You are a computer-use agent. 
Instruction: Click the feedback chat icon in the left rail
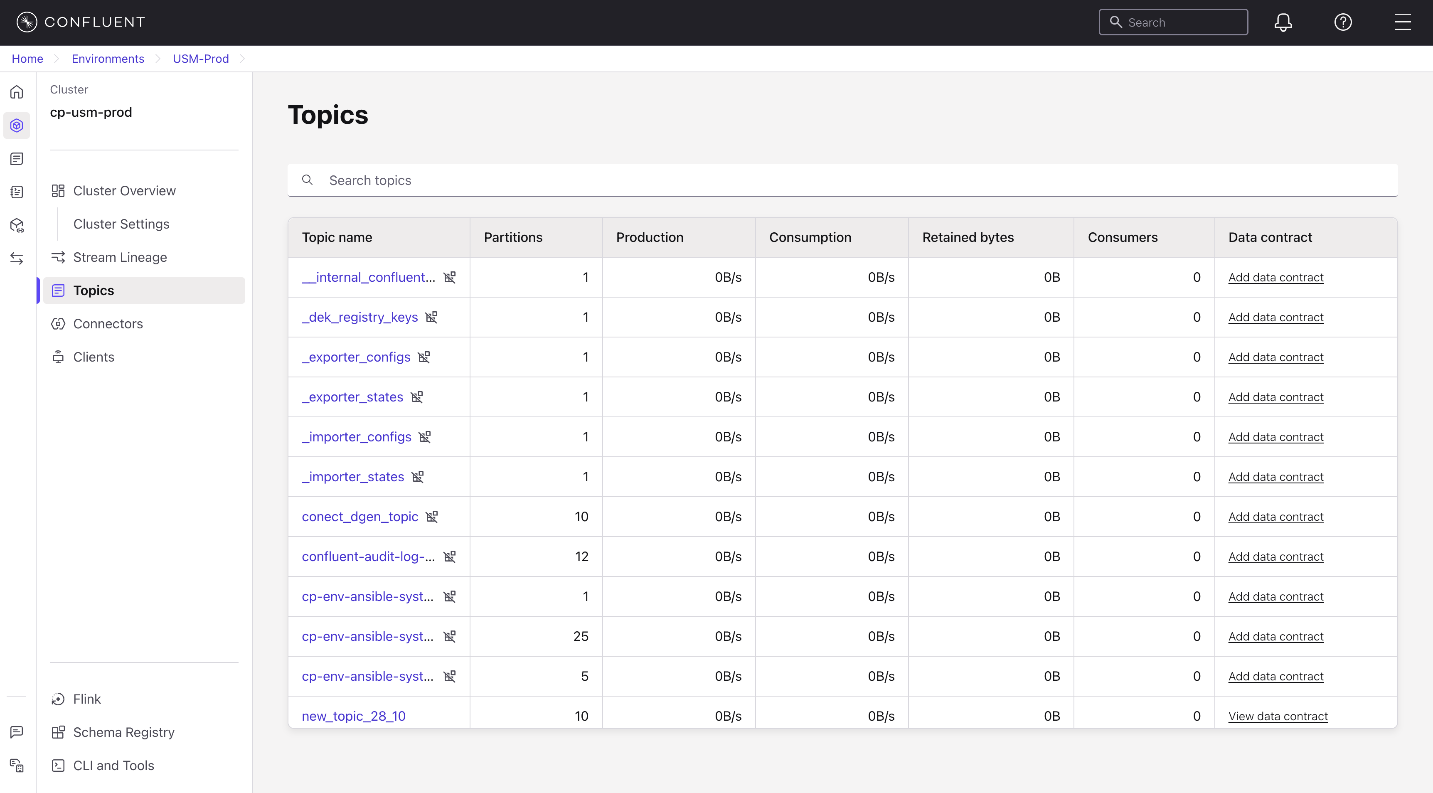(17, 732)
